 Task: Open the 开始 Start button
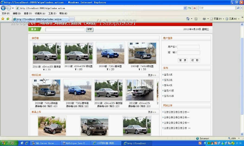[x=9, y=143]
